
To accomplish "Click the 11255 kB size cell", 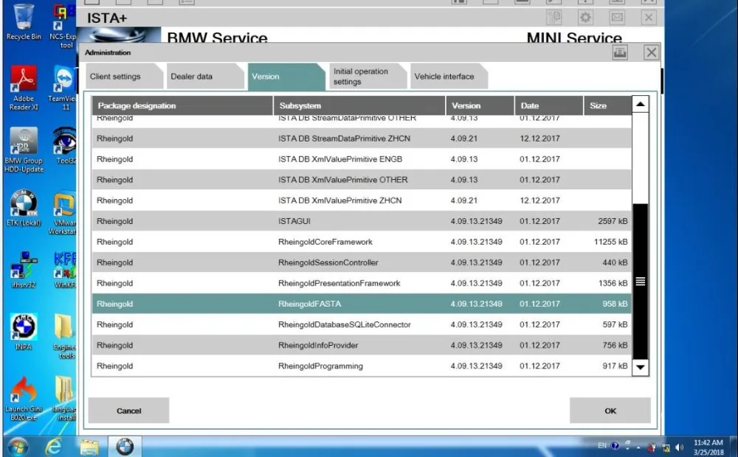I will [x=610, y=242].
